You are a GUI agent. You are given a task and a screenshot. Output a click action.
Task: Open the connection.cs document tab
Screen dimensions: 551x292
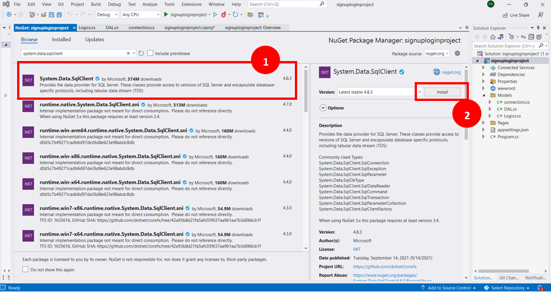tap(141, 28)
